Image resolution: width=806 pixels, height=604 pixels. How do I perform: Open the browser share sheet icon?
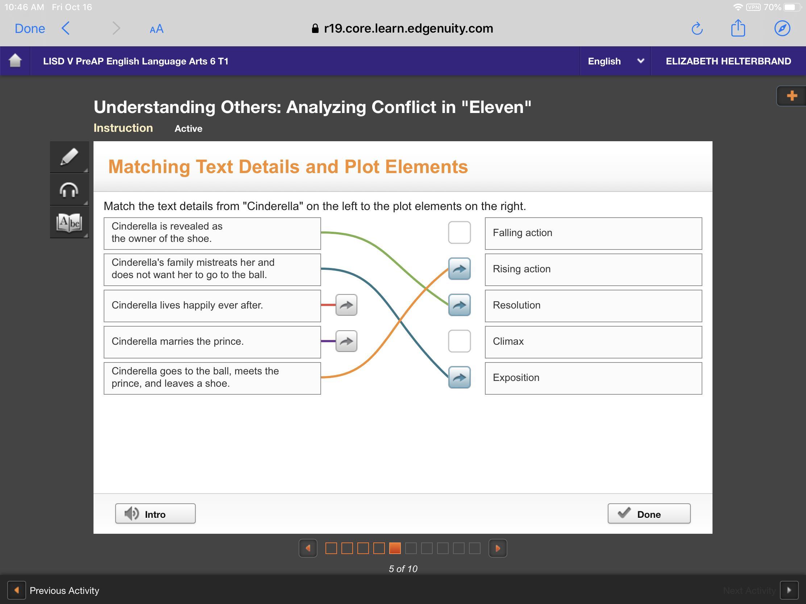738,28
